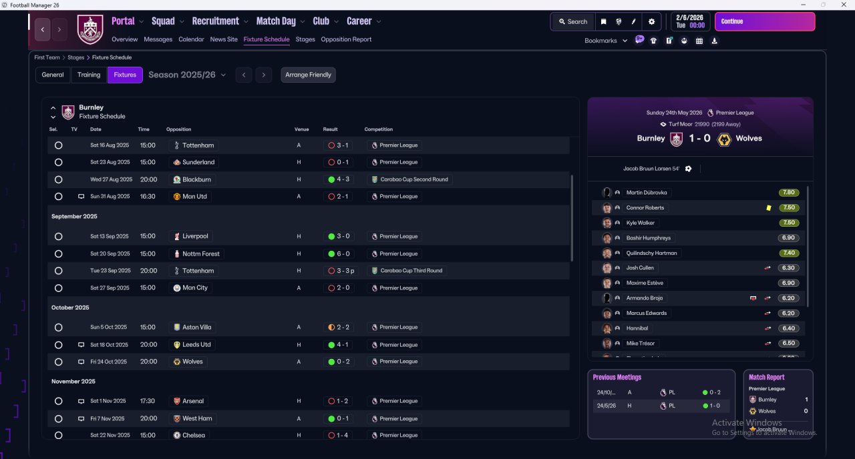
Task: Select the Aston Villa fixture radio
Action: coord(58,328)
